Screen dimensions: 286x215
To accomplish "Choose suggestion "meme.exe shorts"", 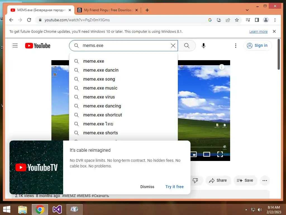I will (123, 133).
